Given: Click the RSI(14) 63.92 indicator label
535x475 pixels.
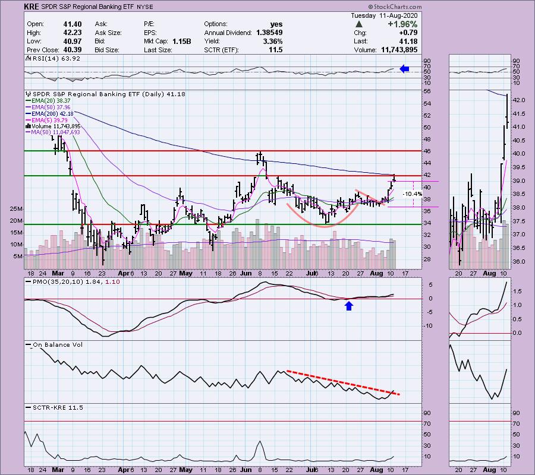Looking at the screenshot, I should point(56,59).
